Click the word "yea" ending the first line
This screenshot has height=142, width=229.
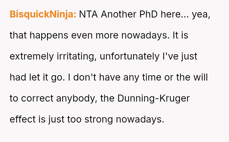(x=201, y=14)
